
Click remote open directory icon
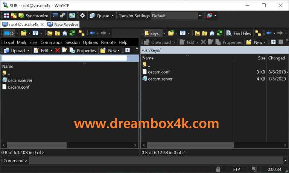click(x=171, y=33)
